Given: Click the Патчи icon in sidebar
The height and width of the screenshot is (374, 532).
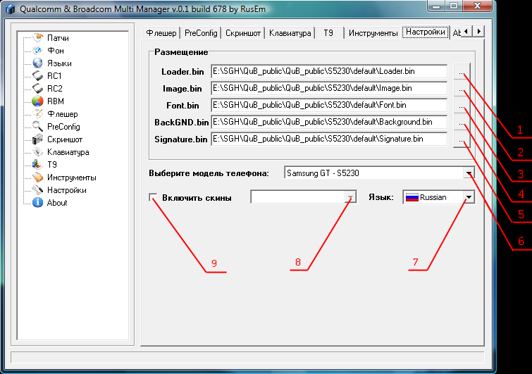Looking at the screenshot, I should [39, 38].
